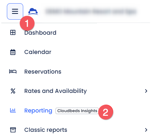This screenshot has width=151, height=138.
Task: Click the blurred property name header
Action: pyautogui.click(x=91, y=11)
